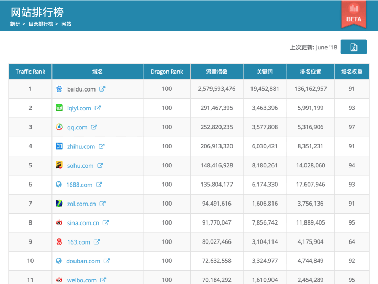Sort by Dragon Rank column header
Viewport: 378px width, 284px height.
(167, 72)
